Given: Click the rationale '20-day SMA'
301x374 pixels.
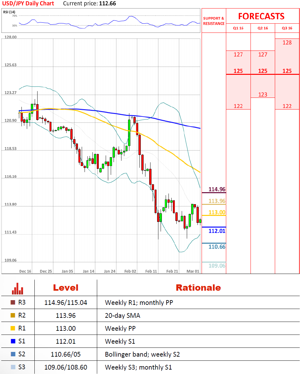Looking at the screenshot, I should 123,316.
